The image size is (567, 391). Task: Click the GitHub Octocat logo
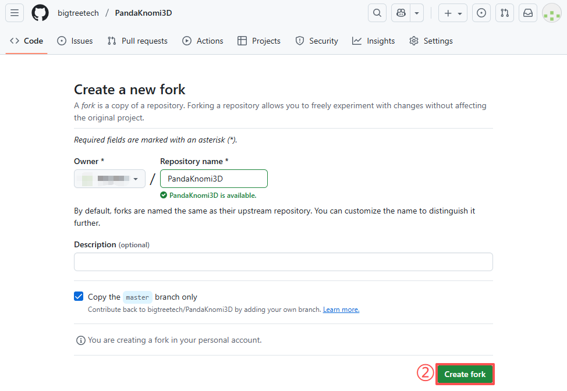coord(40,13)
